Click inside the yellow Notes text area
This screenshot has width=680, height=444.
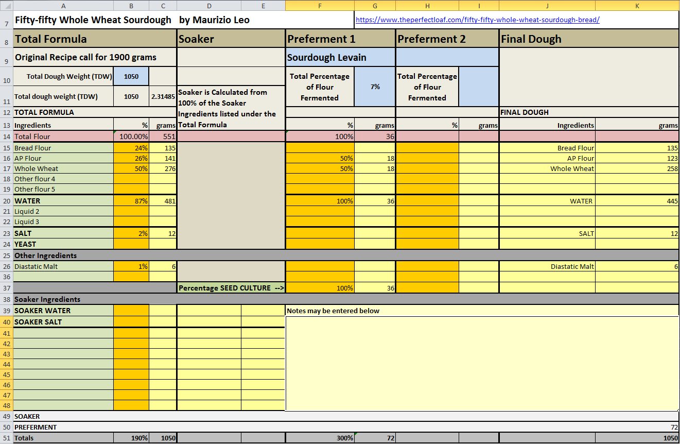[x=481, y=363]
